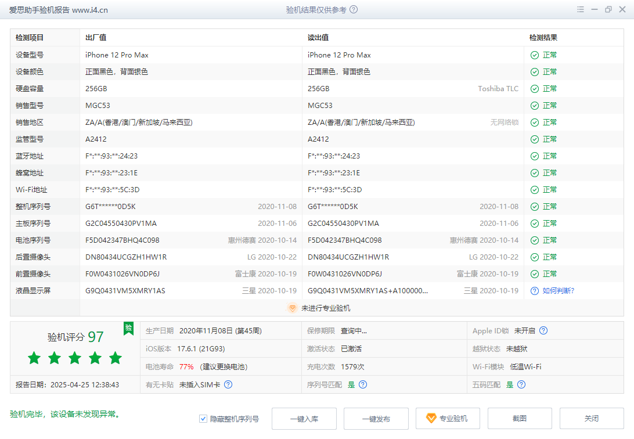Click the 未越狱 jailbreak status value
This screenshot has width=634, height=439.
[x=517, y=349]
